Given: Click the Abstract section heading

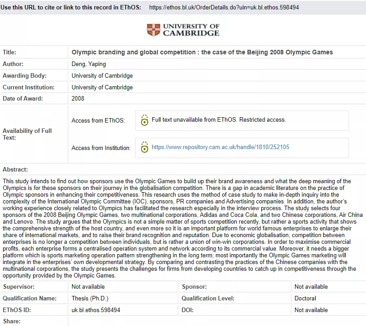Looking at the screenshot, I should (x=15, y=170).
